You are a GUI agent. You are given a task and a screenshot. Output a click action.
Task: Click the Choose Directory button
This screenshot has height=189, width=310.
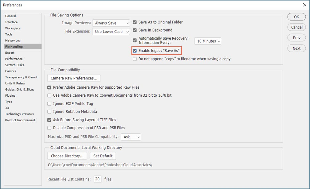pos(67,156)
